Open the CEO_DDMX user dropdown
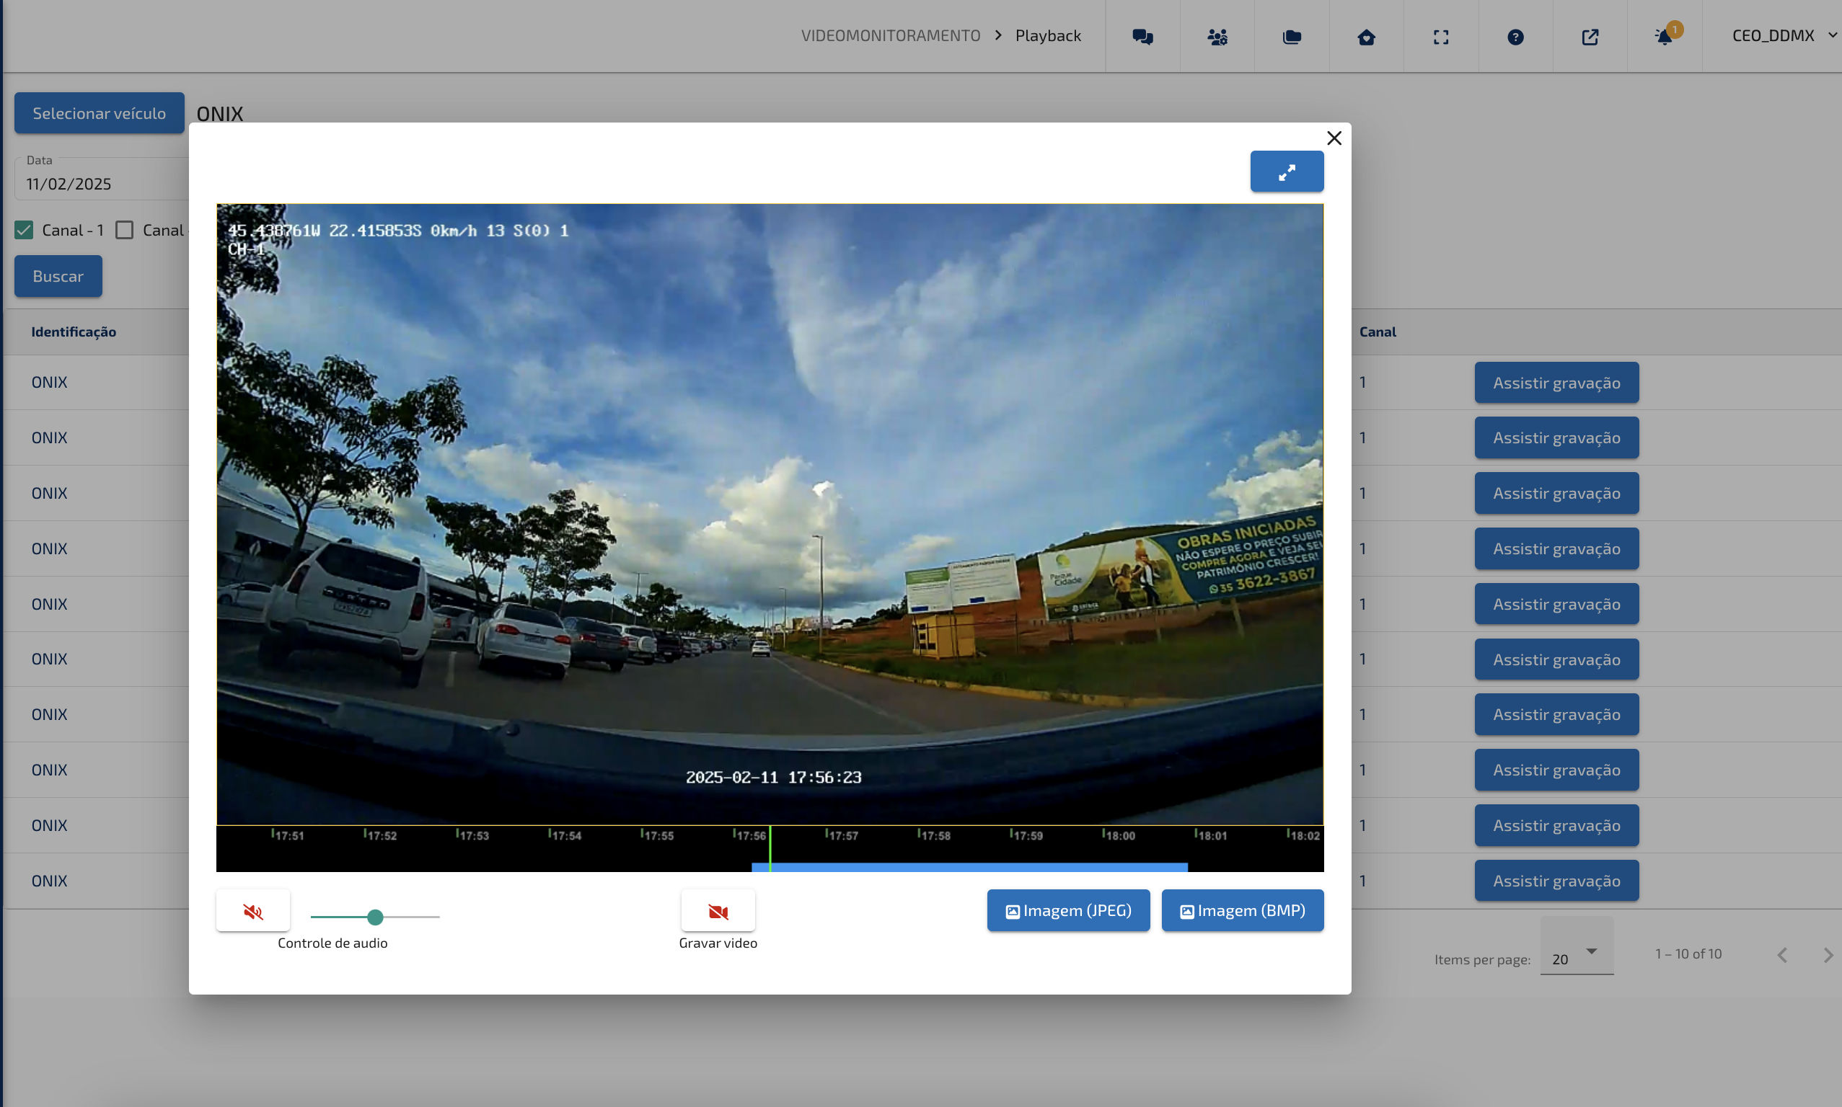The width and height of the screenshot is (1842, 1107). (x=1783, y=36)
